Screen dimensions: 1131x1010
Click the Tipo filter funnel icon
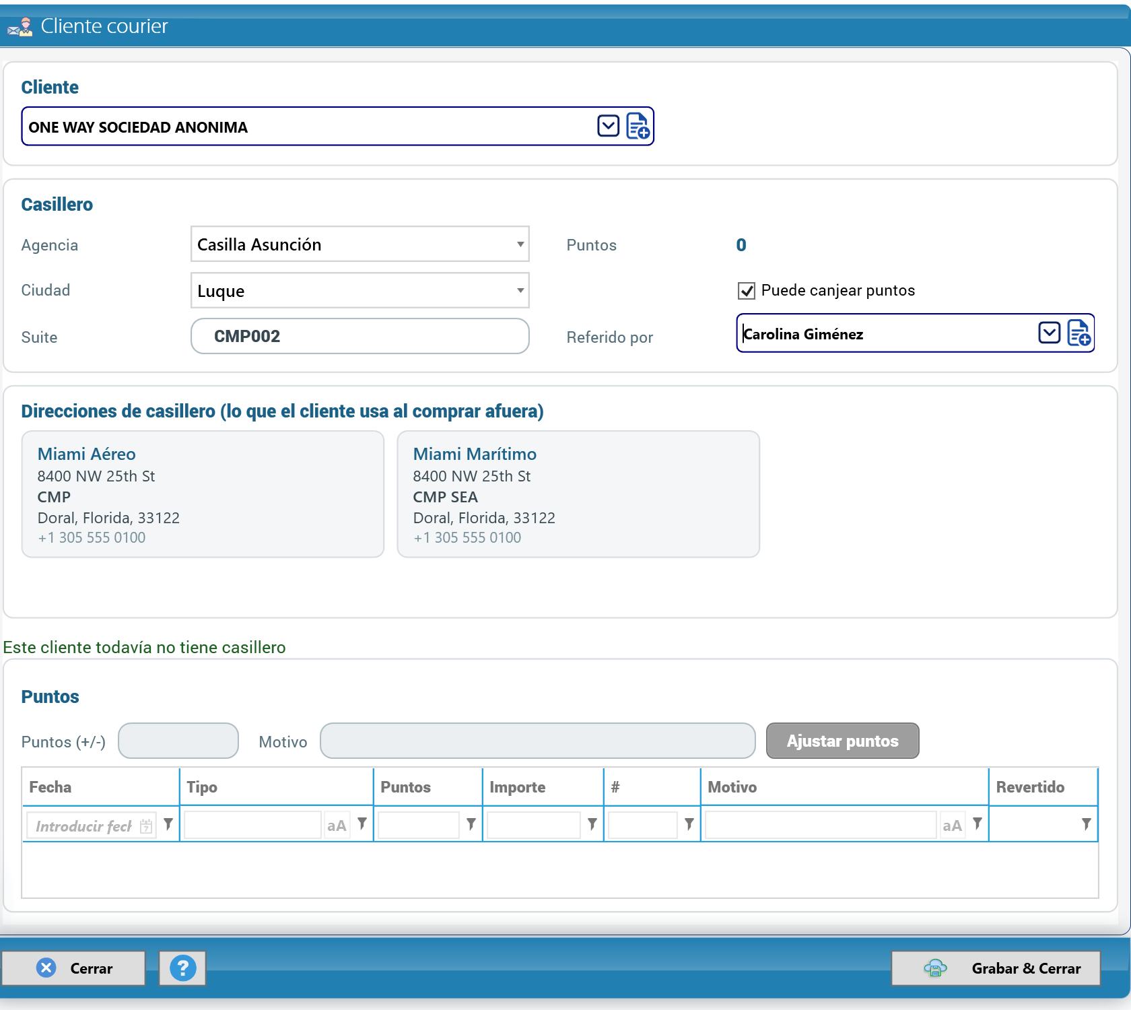[362, 823]
